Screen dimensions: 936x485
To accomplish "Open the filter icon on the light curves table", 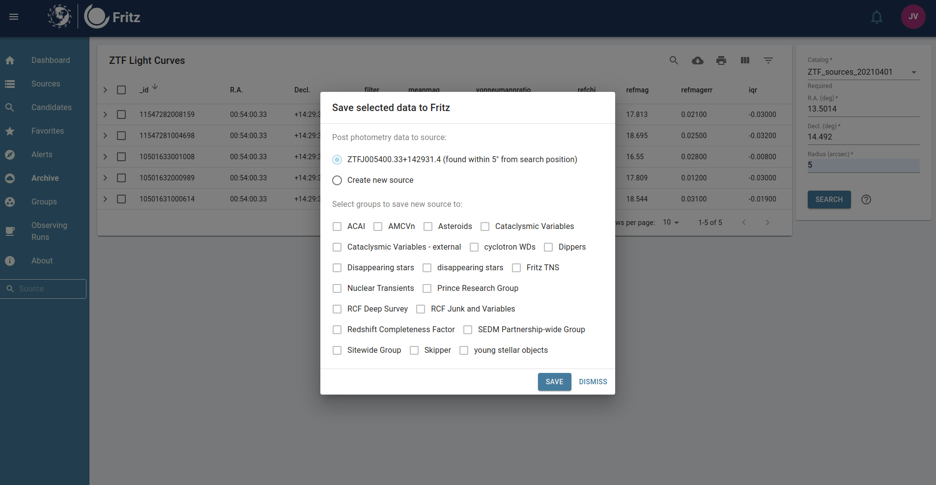I will [768, 60].
